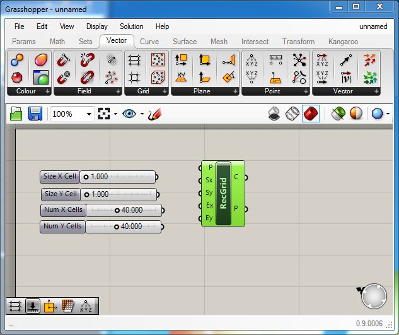This screenshot has width=399, height=335.
Task: Click the Colour swatch egg-shaped icon
Action: (x=41, y=60)
